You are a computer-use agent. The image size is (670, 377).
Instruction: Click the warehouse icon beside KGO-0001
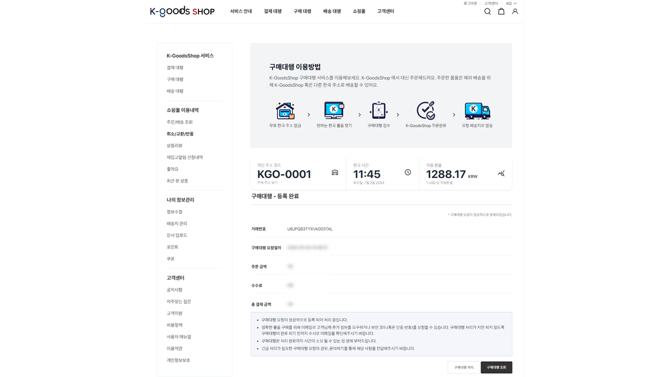(335, 173)
